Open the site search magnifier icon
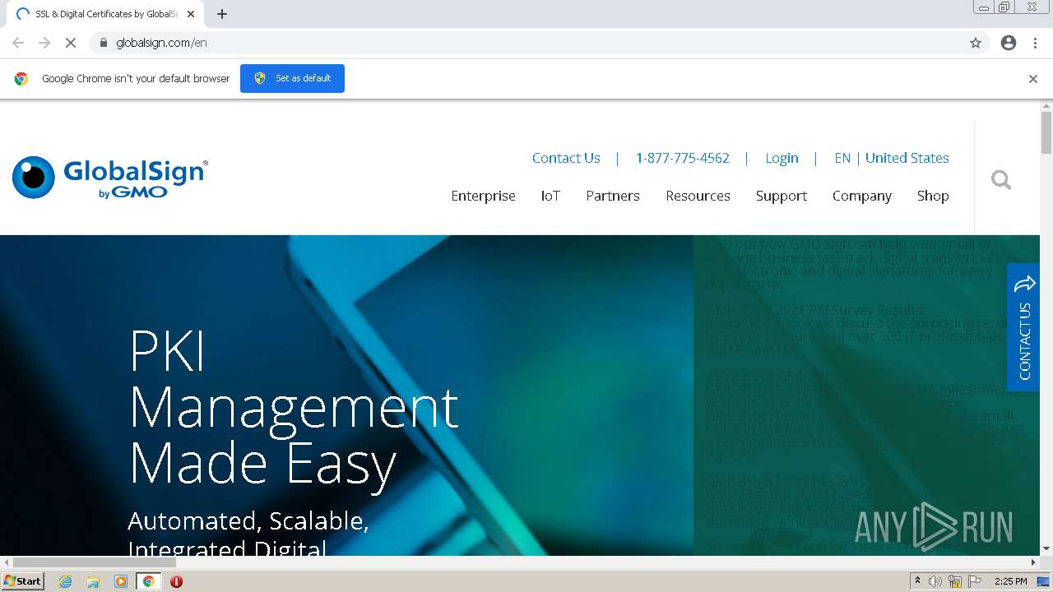The height and width of the screenshot is (592, 1053). click(1001, 179)
